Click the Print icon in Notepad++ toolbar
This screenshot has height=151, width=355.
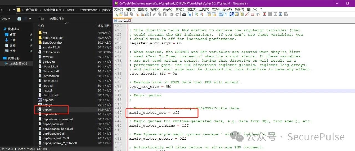coord(147,14)
